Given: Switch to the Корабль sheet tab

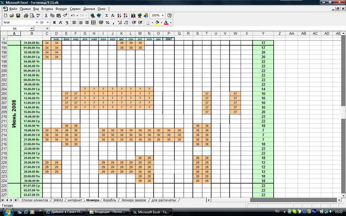Looking at the screenshot, I should [110, 200].
